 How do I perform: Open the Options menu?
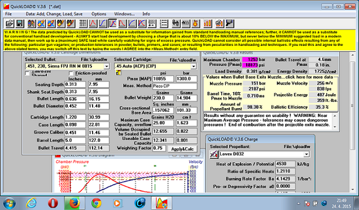(x=99, y=14)
